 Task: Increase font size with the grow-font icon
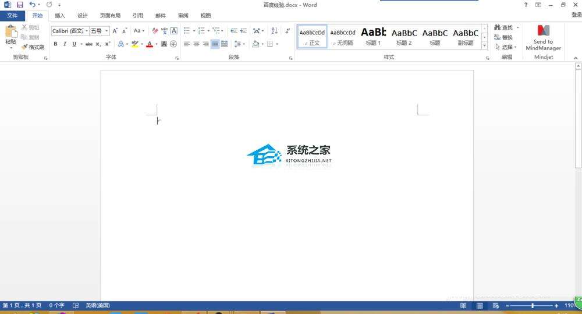coord(115,31)
